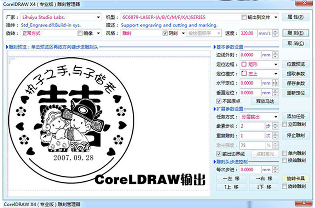
Task: Click the 点射激光 button
Action: pyautogui.click(x=265, y=154)
